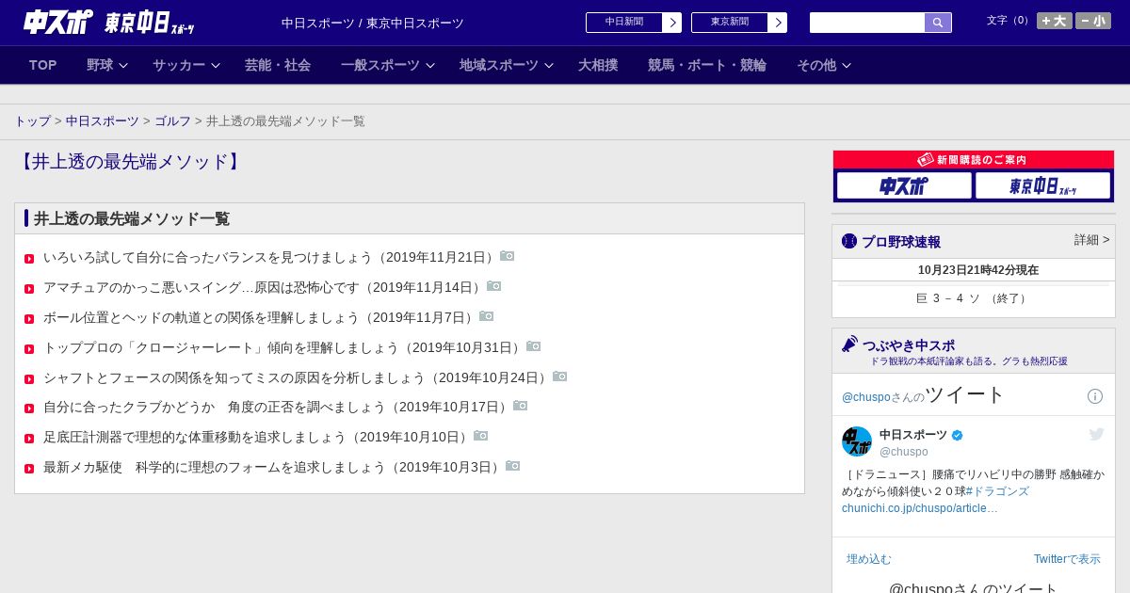Expand the その他 navigation menu
Screen dimensions: 1130x593
pyautogui.click(x=824, y=65)
